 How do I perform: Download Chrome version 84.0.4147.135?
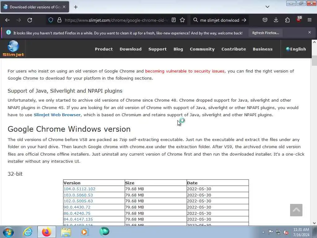[x=78, y=219]
